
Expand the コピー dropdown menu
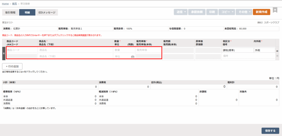coord(227,12)
